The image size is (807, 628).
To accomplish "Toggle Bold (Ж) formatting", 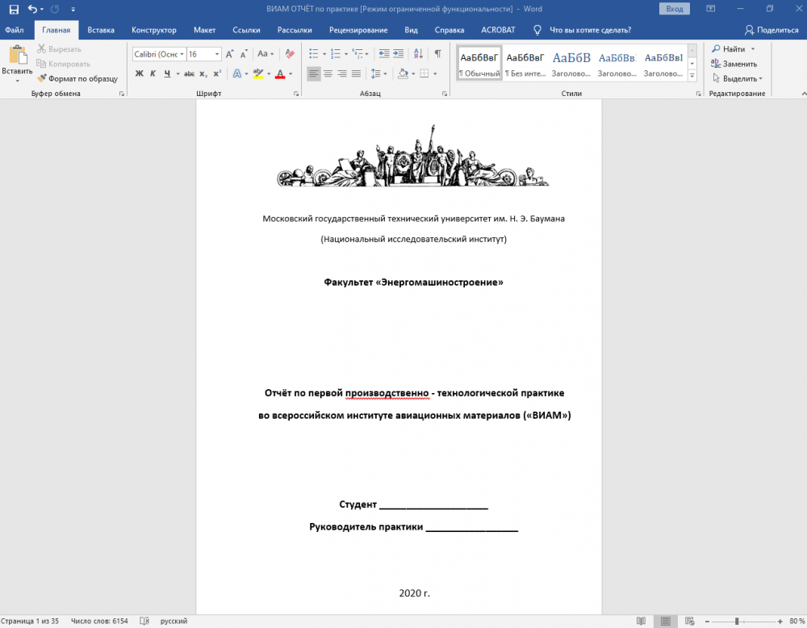I will [139, 74].
